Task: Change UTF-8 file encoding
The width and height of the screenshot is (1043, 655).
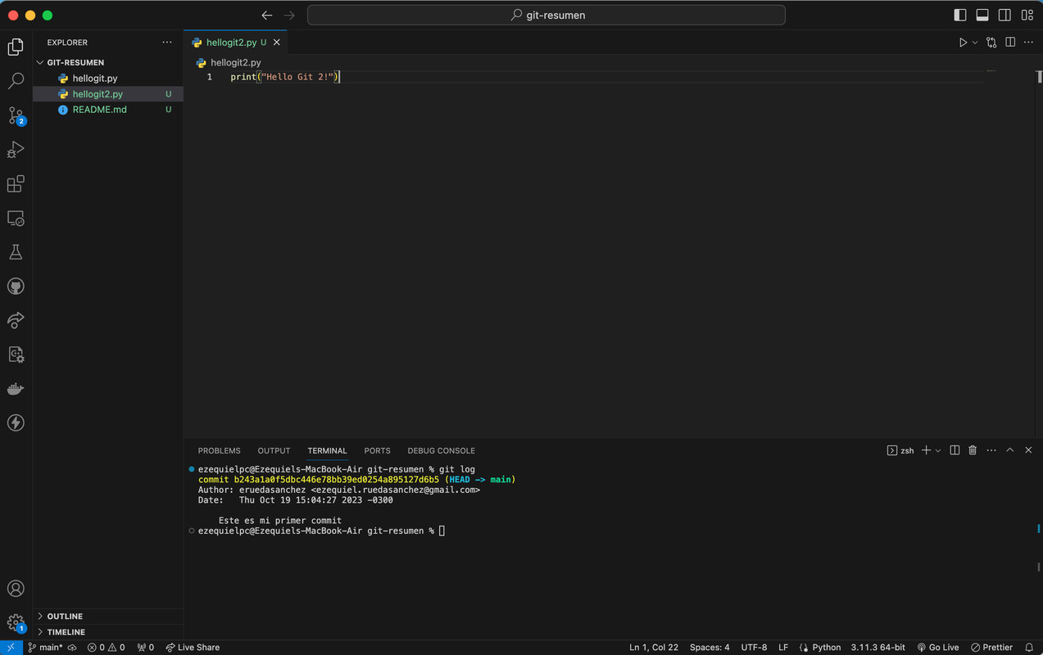Action: click(754, 648)
